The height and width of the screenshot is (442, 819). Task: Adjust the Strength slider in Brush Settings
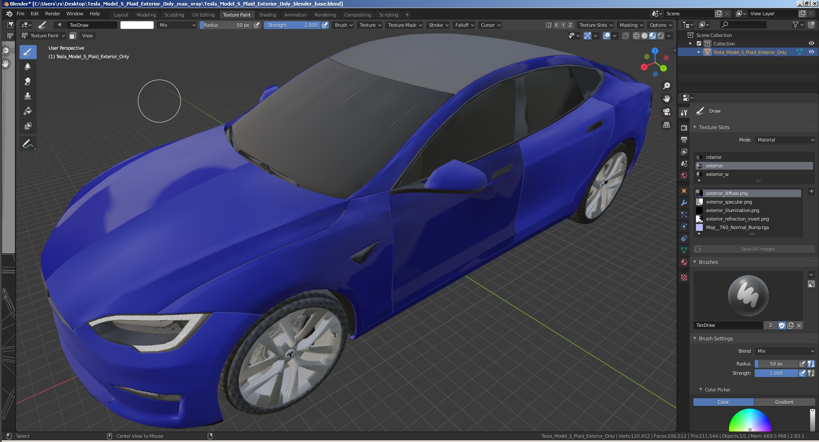776,373
